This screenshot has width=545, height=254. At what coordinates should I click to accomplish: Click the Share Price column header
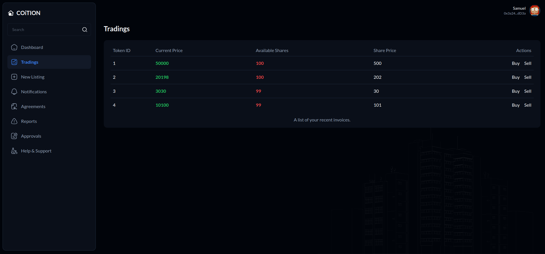point(385,50)
